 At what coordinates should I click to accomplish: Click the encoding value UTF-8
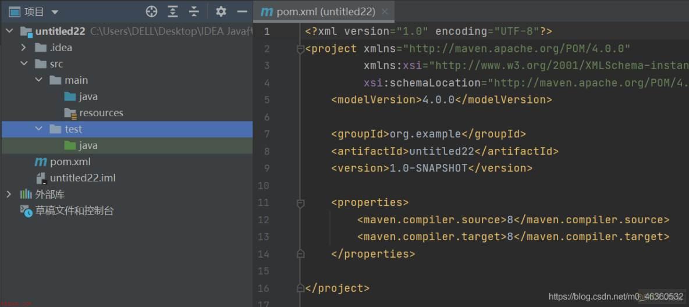pos(517,31)
